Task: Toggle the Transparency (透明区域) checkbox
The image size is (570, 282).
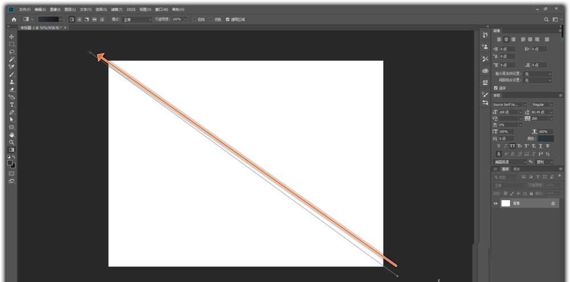Action: pos(227,19)
